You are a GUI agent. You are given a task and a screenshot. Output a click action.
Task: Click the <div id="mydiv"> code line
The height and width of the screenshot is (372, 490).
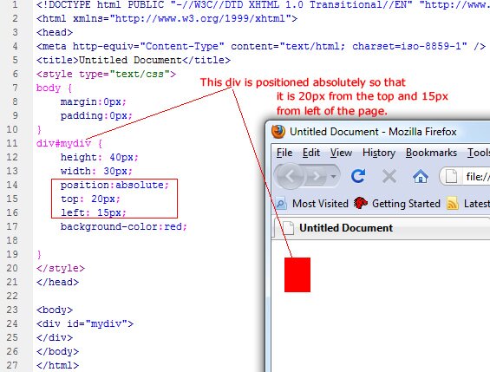[x=85, y=323]
